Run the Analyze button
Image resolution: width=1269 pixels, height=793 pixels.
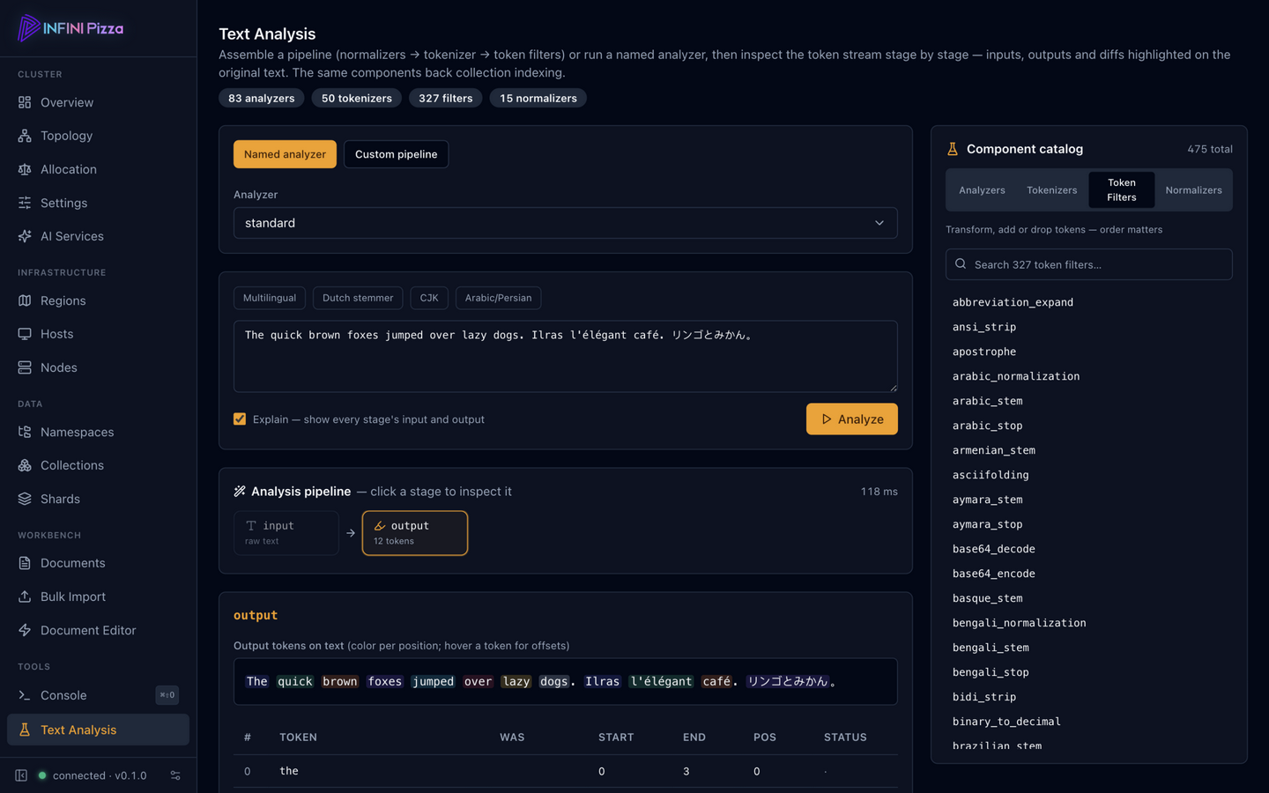click(x=852, y=419)
